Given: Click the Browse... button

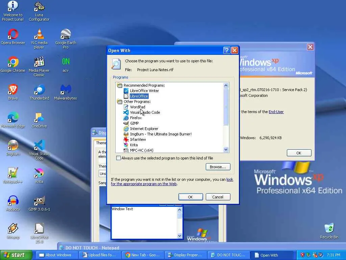Looking at the screenshot, I should pos(218,167).
